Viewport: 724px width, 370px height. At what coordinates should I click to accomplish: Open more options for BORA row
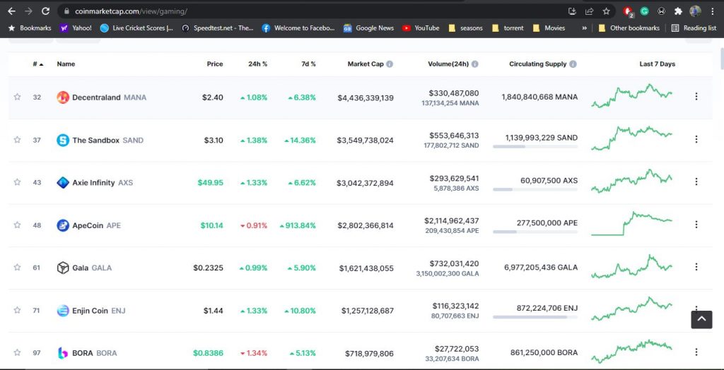click(x=696, y=352)
